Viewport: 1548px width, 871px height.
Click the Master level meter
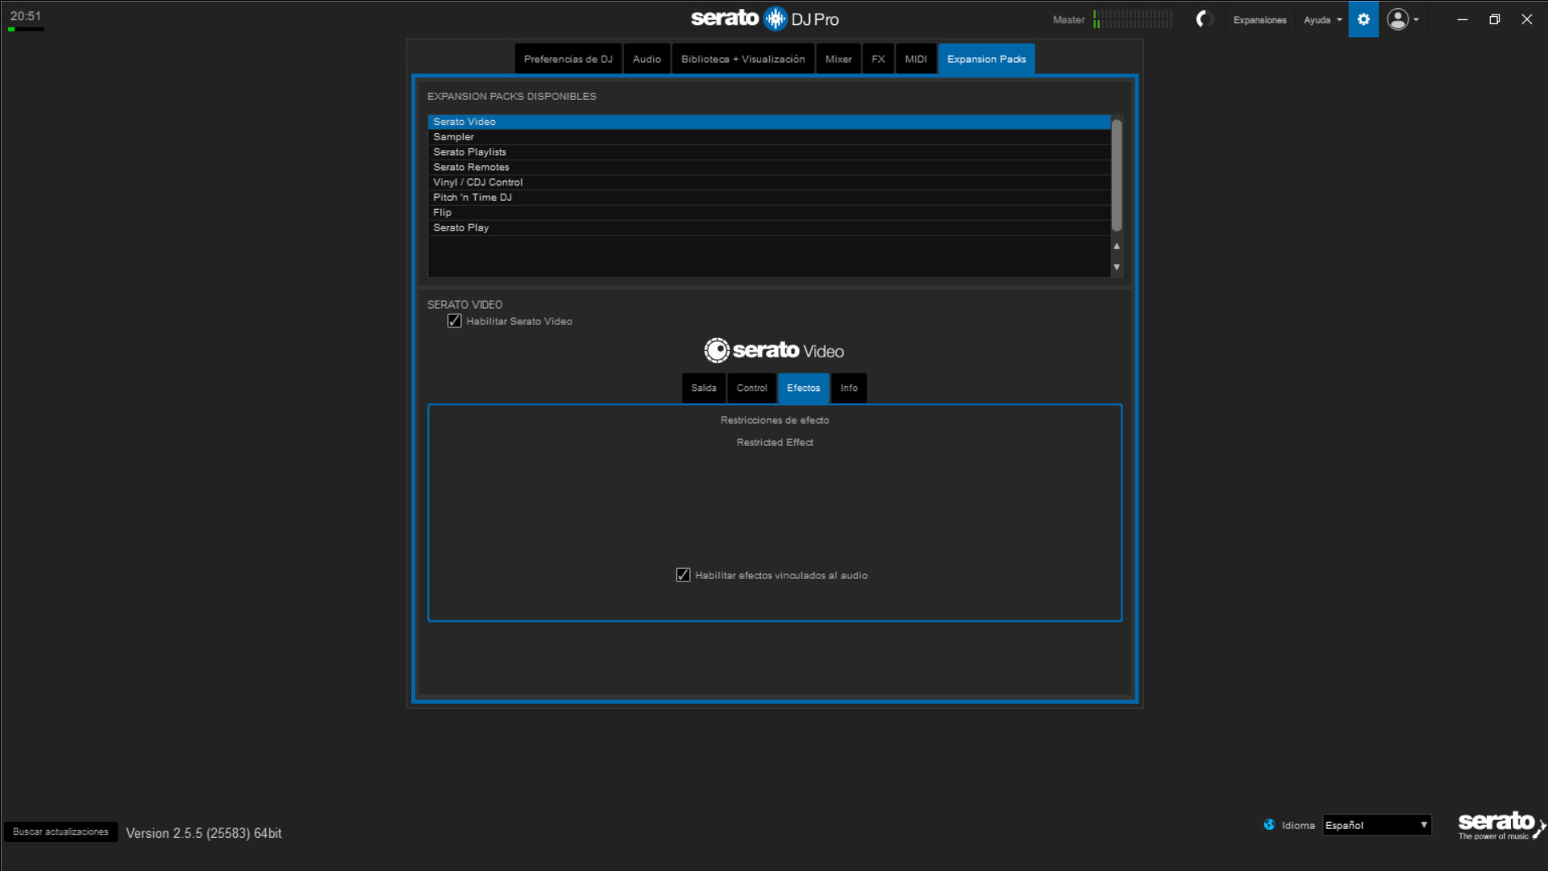(1133, 19)
